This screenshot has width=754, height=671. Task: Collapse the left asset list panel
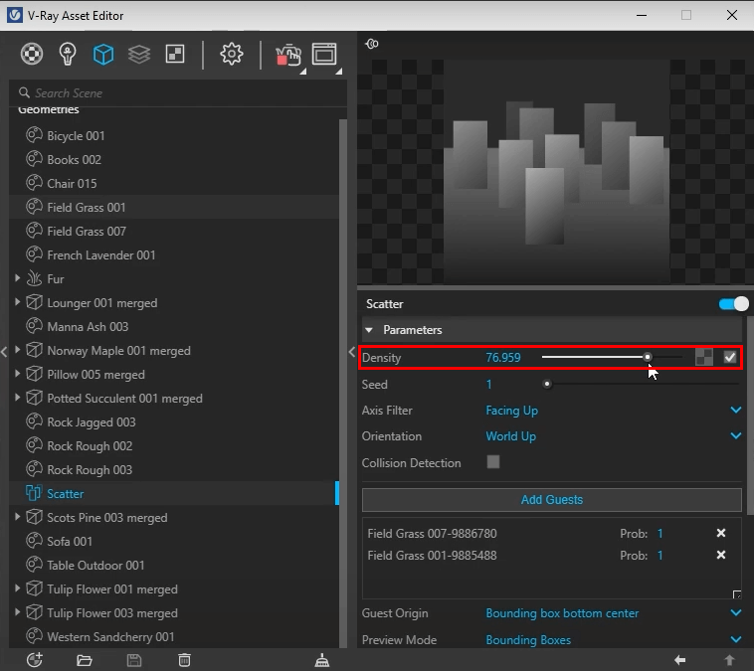[x=4, y=351]
